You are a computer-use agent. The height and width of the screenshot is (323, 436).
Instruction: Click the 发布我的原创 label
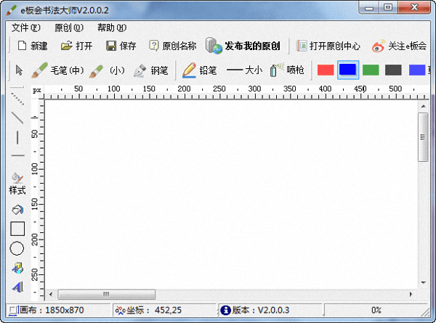tap(252, 46)
